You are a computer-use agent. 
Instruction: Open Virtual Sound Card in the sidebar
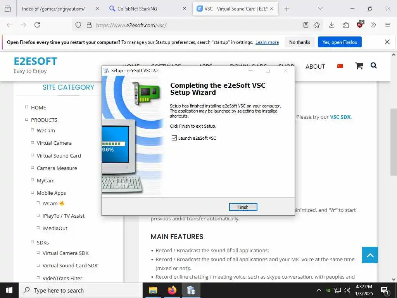[x=59, y=156]
